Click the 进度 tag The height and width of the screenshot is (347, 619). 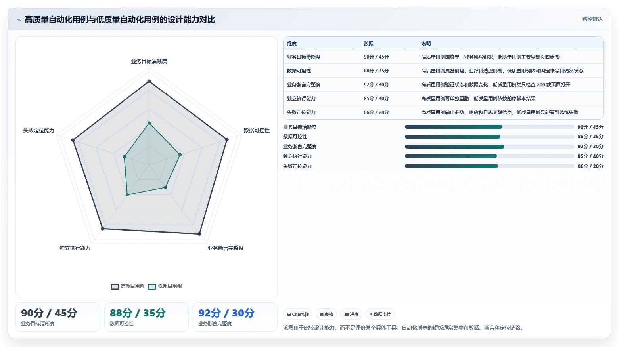[x=351, y=314]
